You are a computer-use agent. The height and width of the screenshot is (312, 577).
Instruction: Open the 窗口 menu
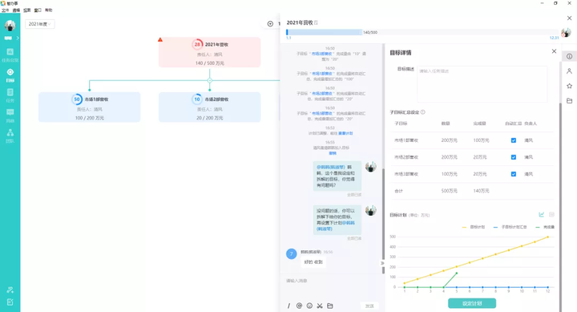tap(38, 10)
